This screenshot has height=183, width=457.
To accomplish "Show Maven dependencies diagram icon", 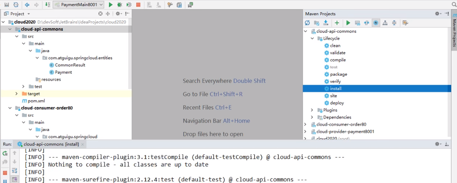I will click(x=385, y=23).
